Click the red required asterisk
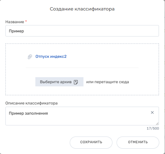 (26, 21)
